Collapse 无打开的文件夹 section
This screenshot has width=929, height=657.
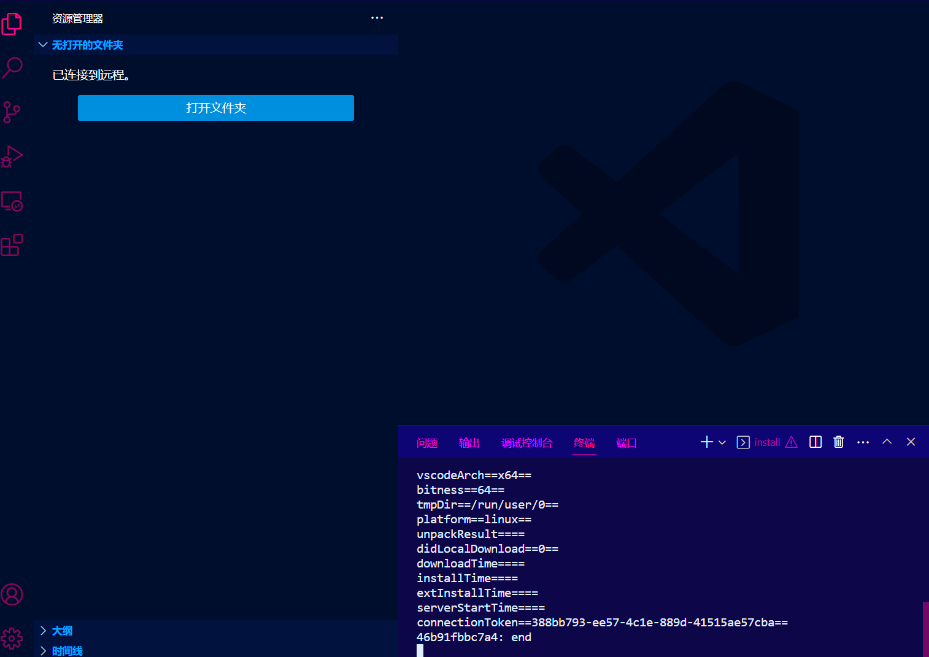(216, 45)
